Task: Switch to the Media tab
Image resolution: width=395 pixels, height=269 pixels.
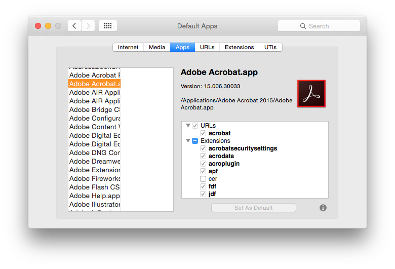Action: (x=157, y=47)
